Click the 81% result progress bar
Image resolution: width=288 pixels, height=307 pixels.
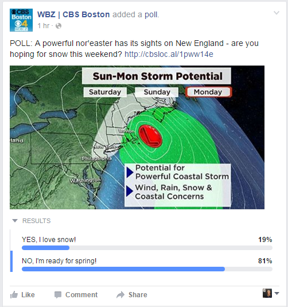147,269
